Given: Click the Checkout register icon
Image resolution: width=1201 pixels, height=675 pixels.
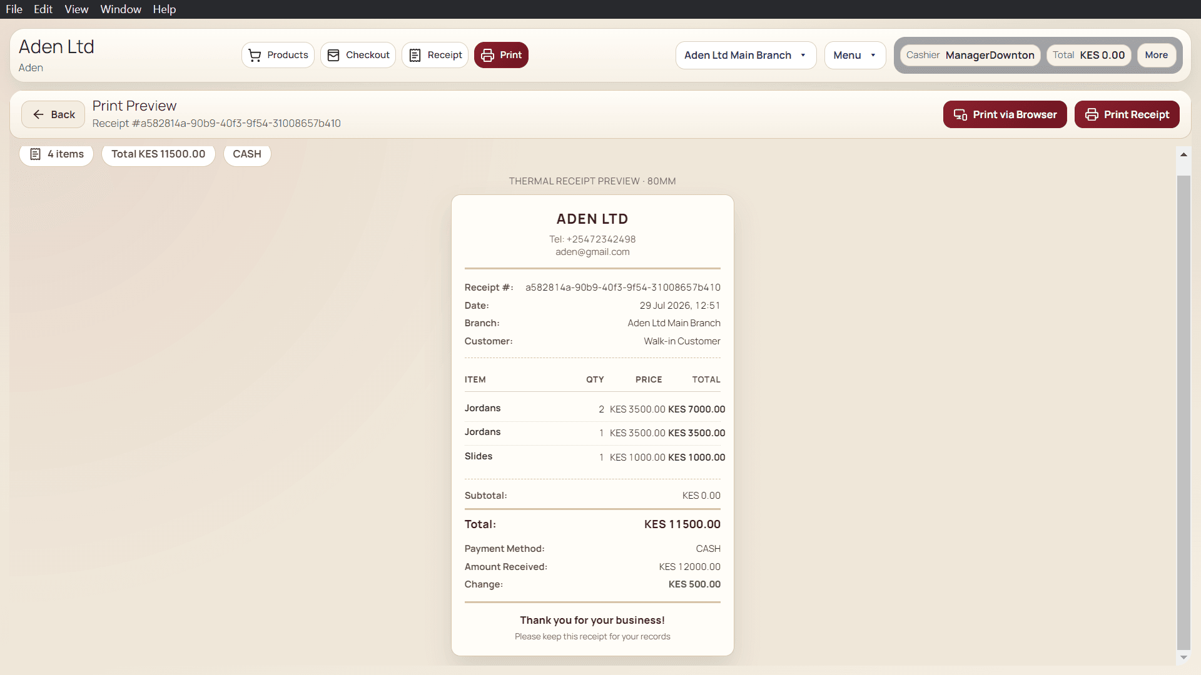Looking at the screenshot, I should pos(333,56).
